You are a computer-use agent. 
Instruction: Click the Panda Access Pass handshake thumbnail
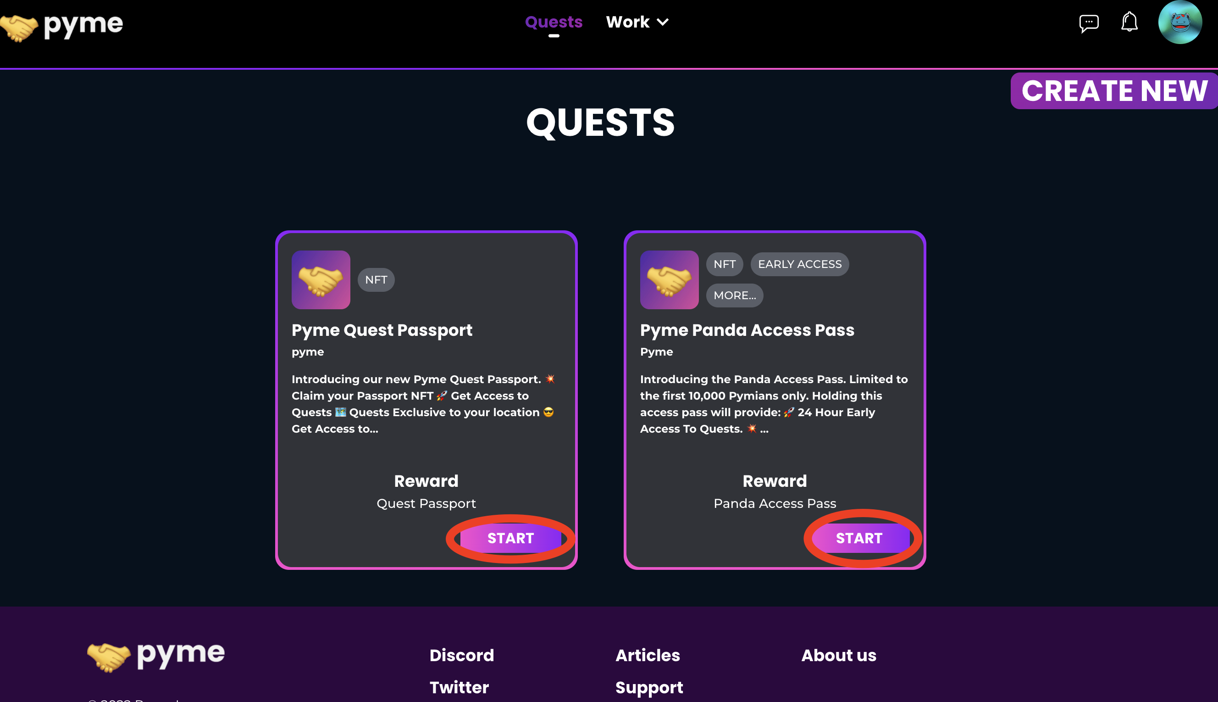point(669,279)
